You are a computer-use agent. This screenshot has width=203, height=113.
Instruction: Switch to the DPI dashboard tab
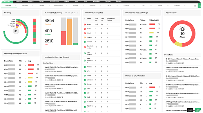point(143,6)
